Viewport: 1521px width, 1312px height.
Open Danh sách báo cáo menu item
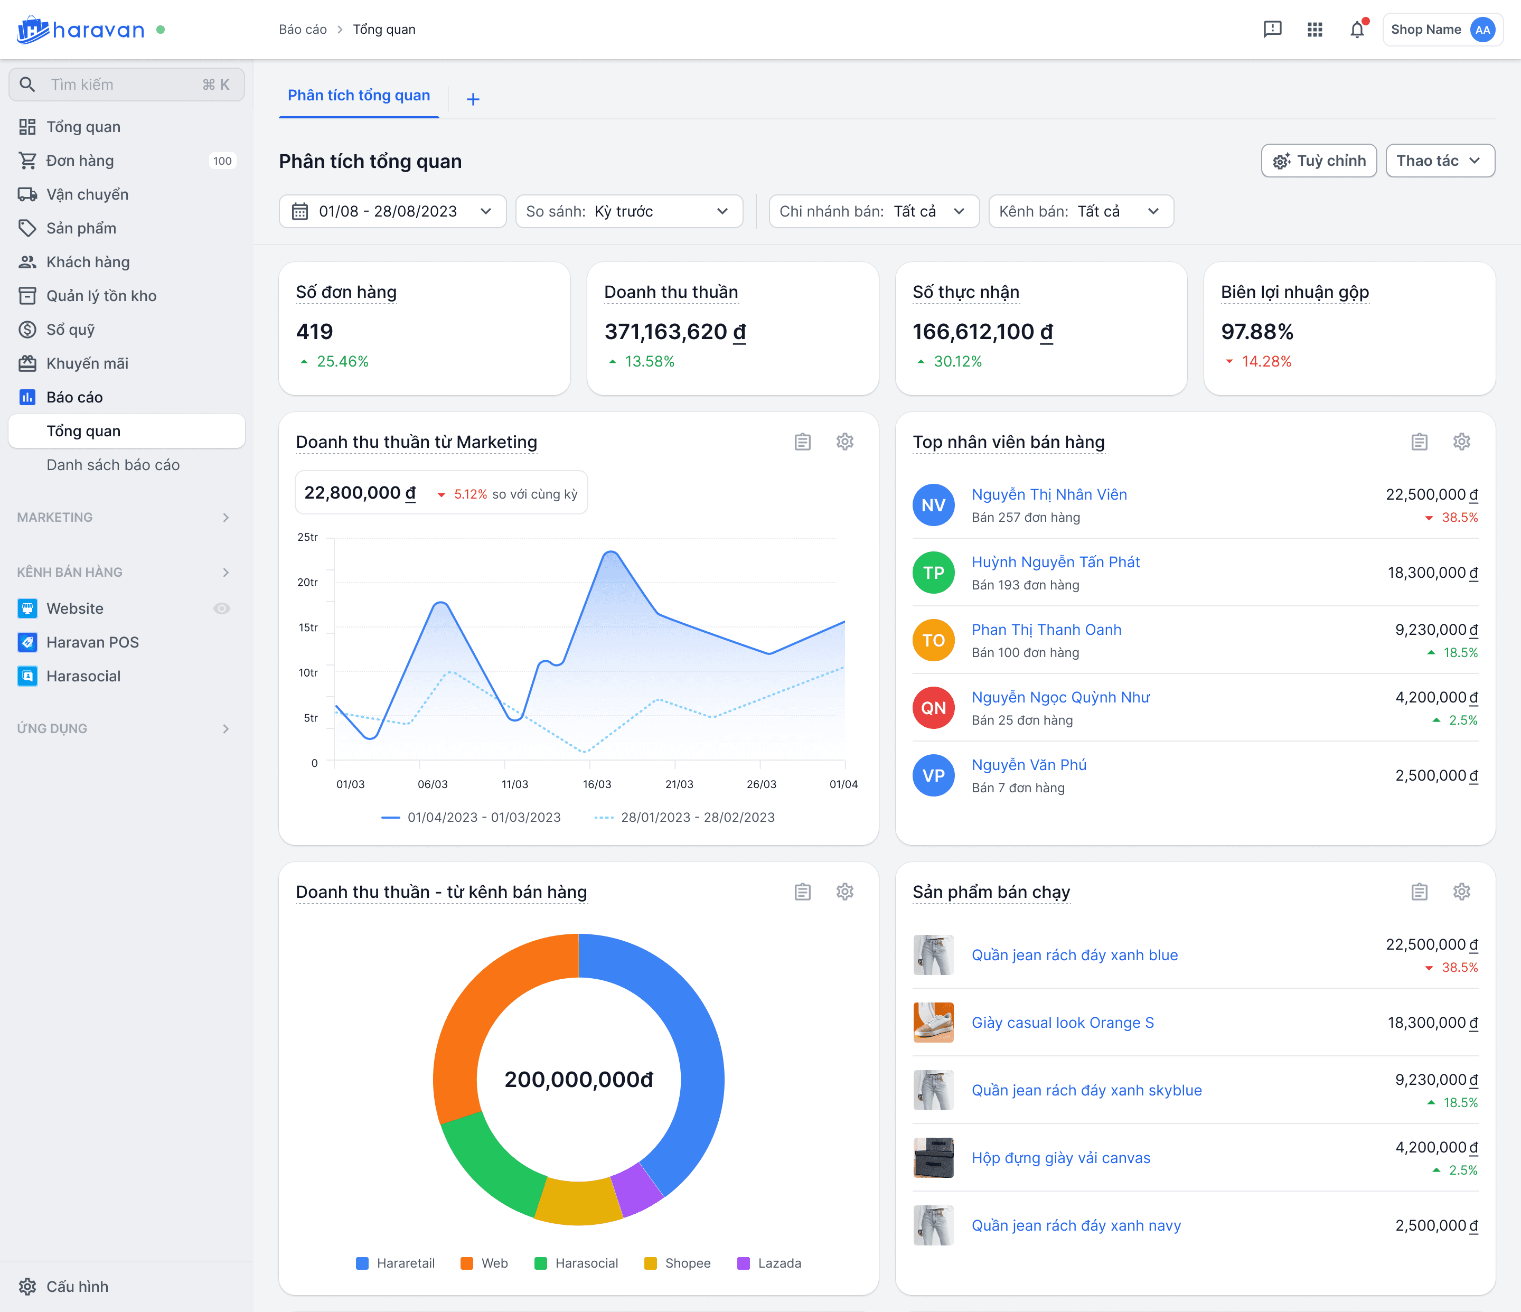pos(113,465)
